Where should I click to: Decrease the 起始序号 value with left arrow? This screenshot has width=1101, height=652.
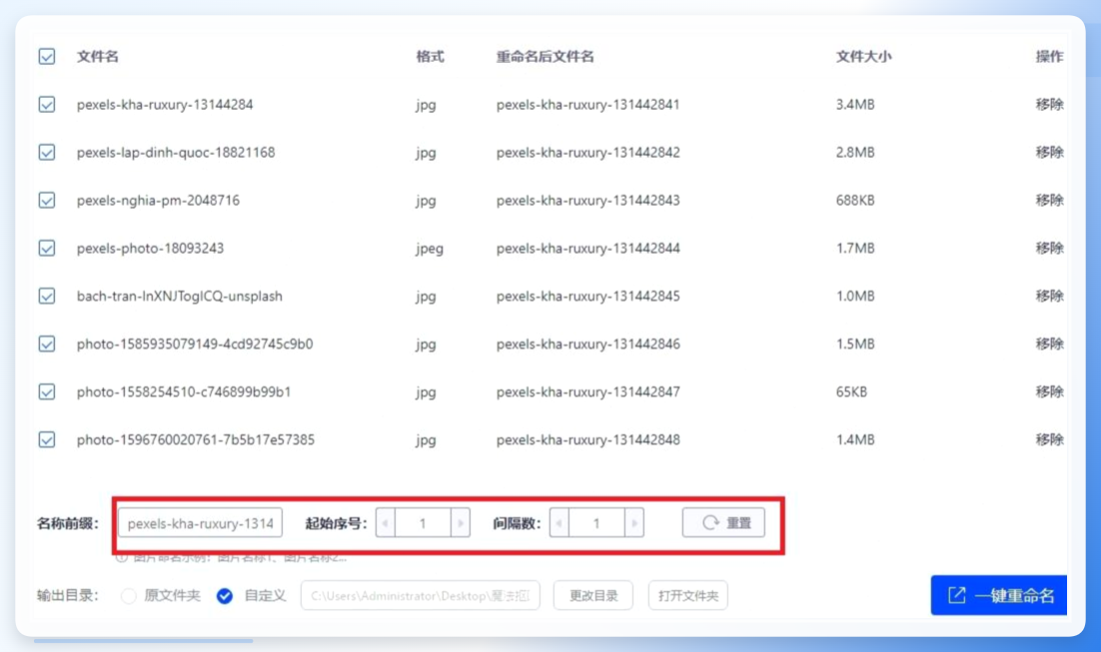[386, 523]
